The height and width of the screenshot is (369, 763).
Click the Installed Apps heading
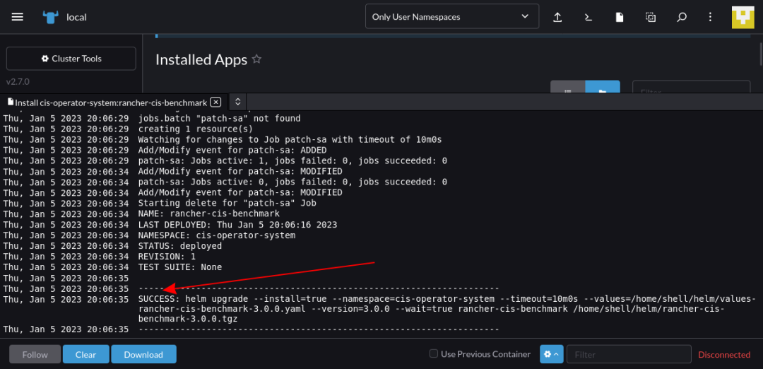(201, 59)
